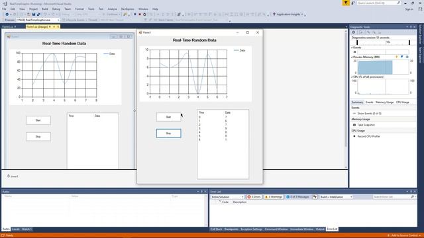The width and height of the screenshot is (424, 238).
Task: Open the File menu
Action: pos(4,9)
